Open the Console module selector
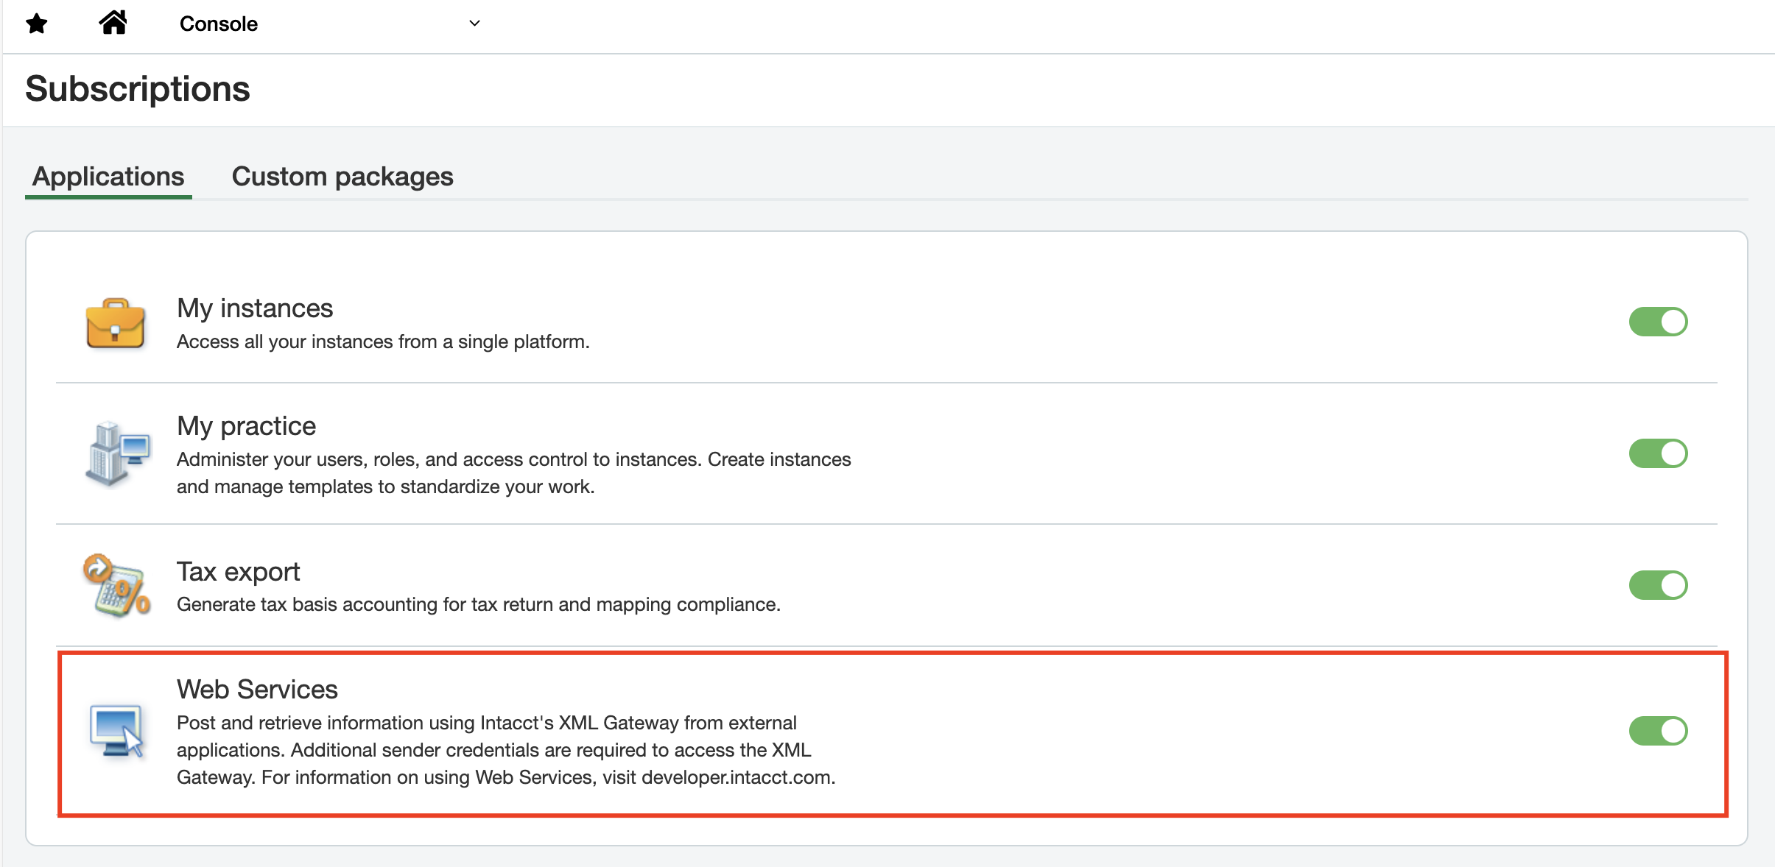1775x867 pixels. (219, 24)
